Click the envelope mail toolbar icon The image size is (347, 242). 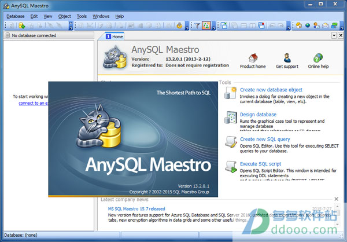click(x=325, y=25)
